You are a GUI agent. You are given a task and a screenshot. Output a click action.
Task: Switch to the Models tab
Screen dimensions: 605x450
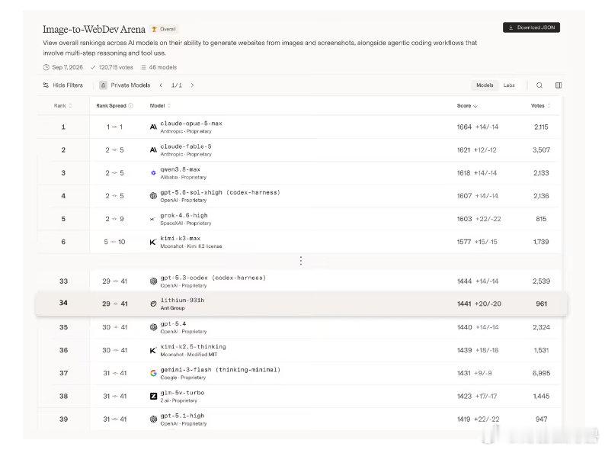(485, 85)
